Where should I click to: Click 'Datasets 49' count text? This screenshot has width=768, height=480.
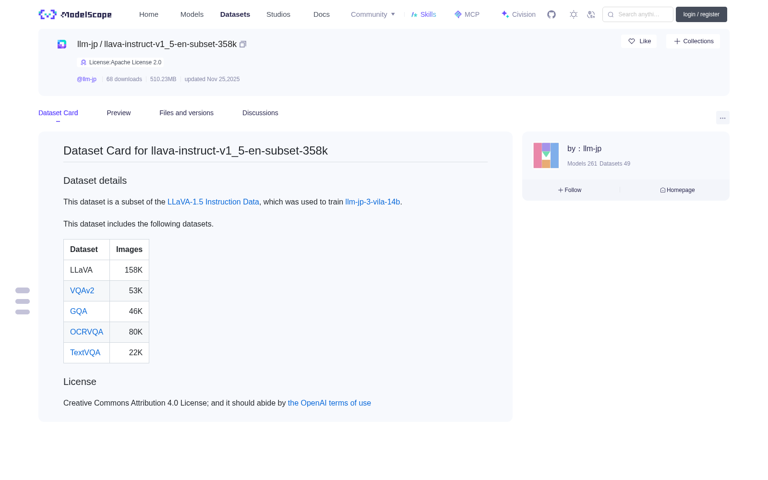(x=615, y=164)
